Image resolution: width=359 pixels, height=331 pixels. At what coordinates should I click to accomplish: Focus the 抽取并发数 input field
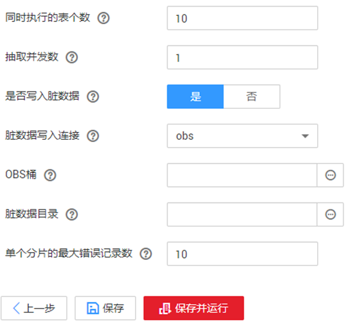pos(242,58)
